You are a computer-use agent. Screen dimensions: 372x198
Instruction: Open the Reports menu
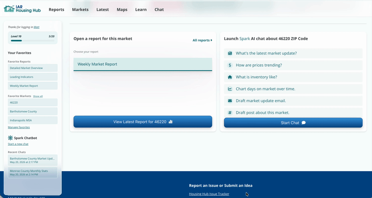[56, 9]
